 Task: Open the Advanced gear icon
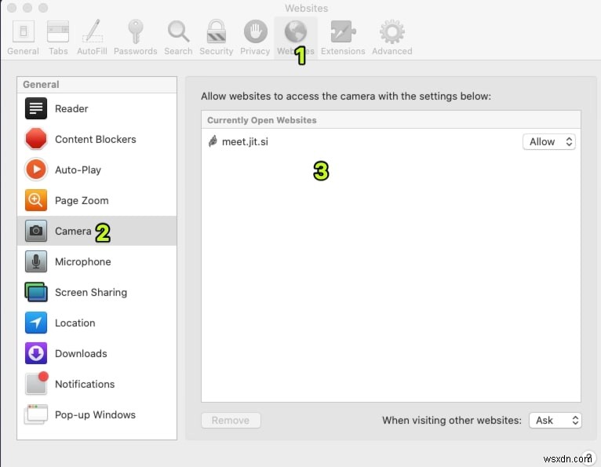click(392, 31)
